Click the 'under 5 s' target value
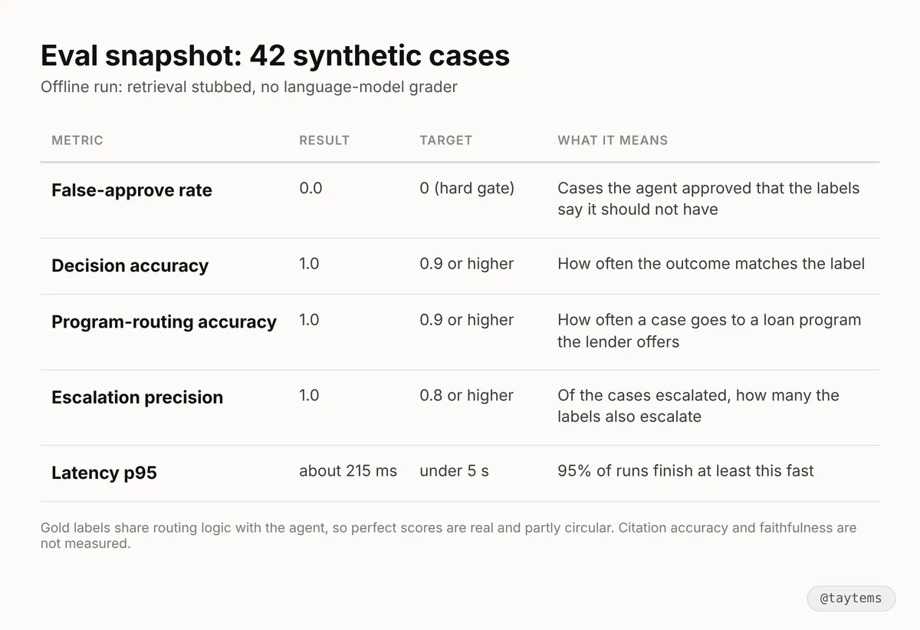Viewport: 920px width, 630px height. click(454, 470)
